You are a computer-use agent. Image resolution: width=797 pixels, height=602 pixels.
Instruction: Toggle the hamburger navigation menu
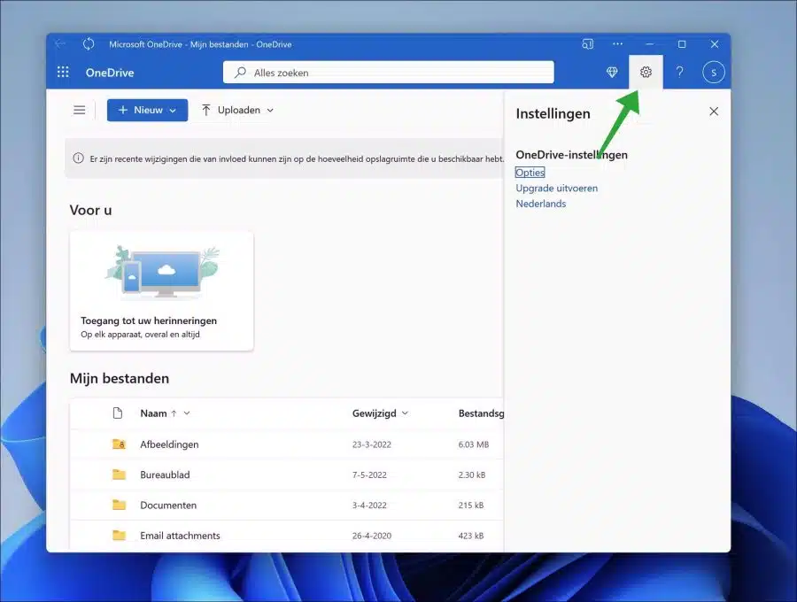tap(80, 111)
